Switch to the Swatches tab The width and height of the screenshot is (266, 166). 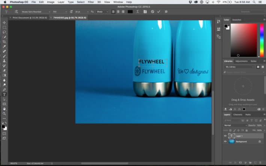236,20
